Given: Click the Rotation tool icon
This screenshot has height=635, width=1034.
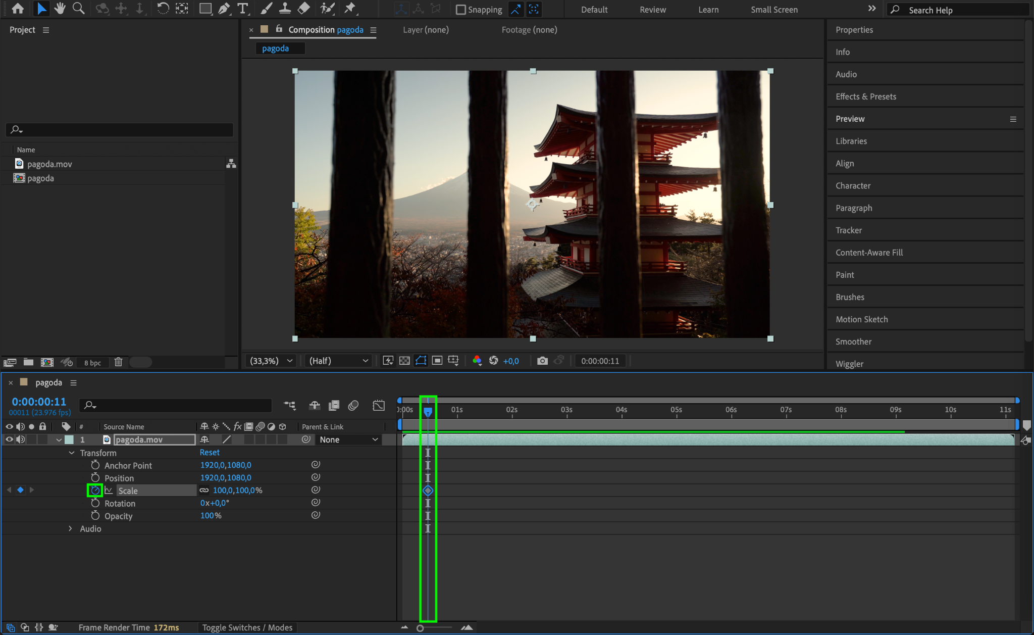Looking at the screenshot, I should 163,9.
